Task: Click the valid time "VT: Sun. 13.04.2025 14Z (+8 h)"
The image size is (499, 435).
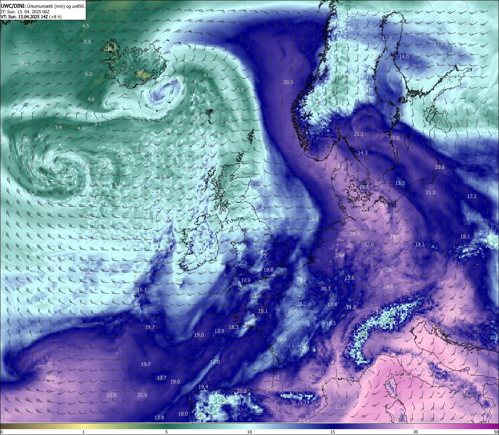Action: (31, 17)
